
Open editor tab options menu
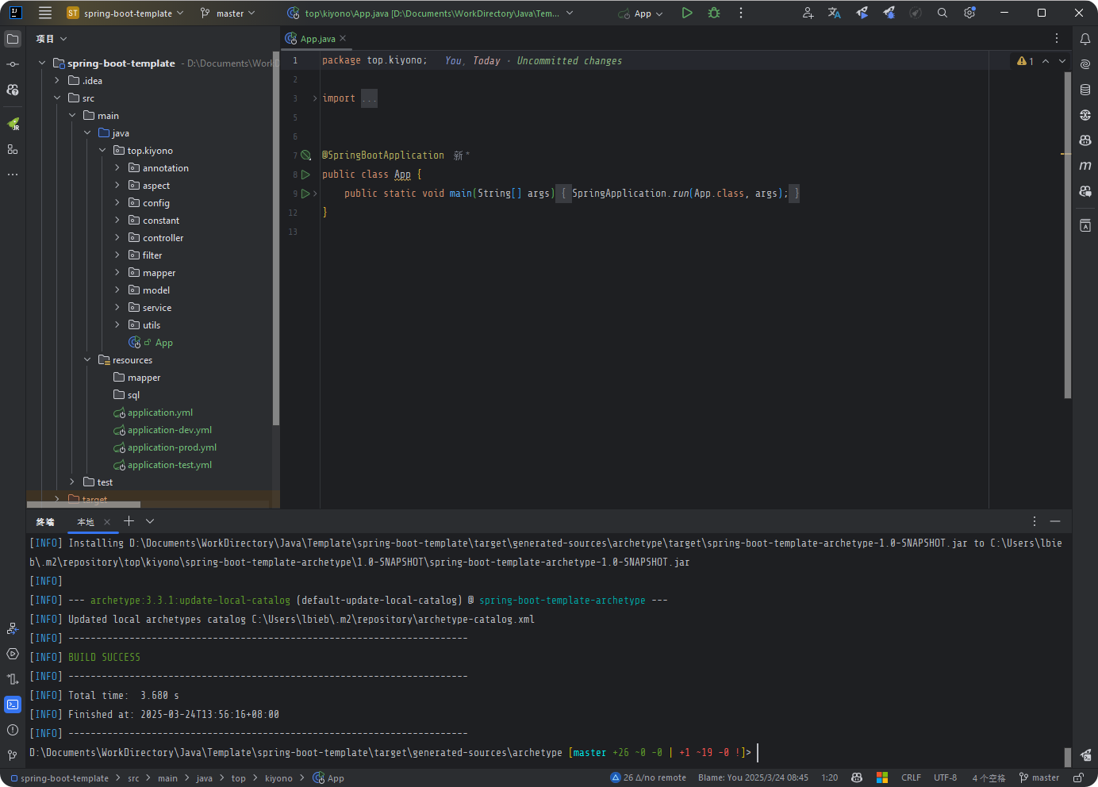click(x=1057, y=38)
